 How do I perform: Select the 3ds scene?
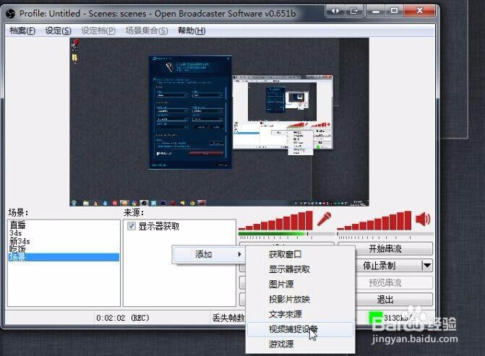tap(64, 233)
